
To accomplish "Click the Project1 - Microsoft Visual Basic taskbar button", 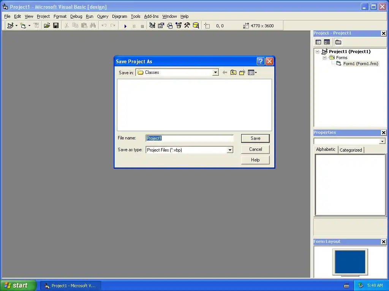I will click(70, 286).
